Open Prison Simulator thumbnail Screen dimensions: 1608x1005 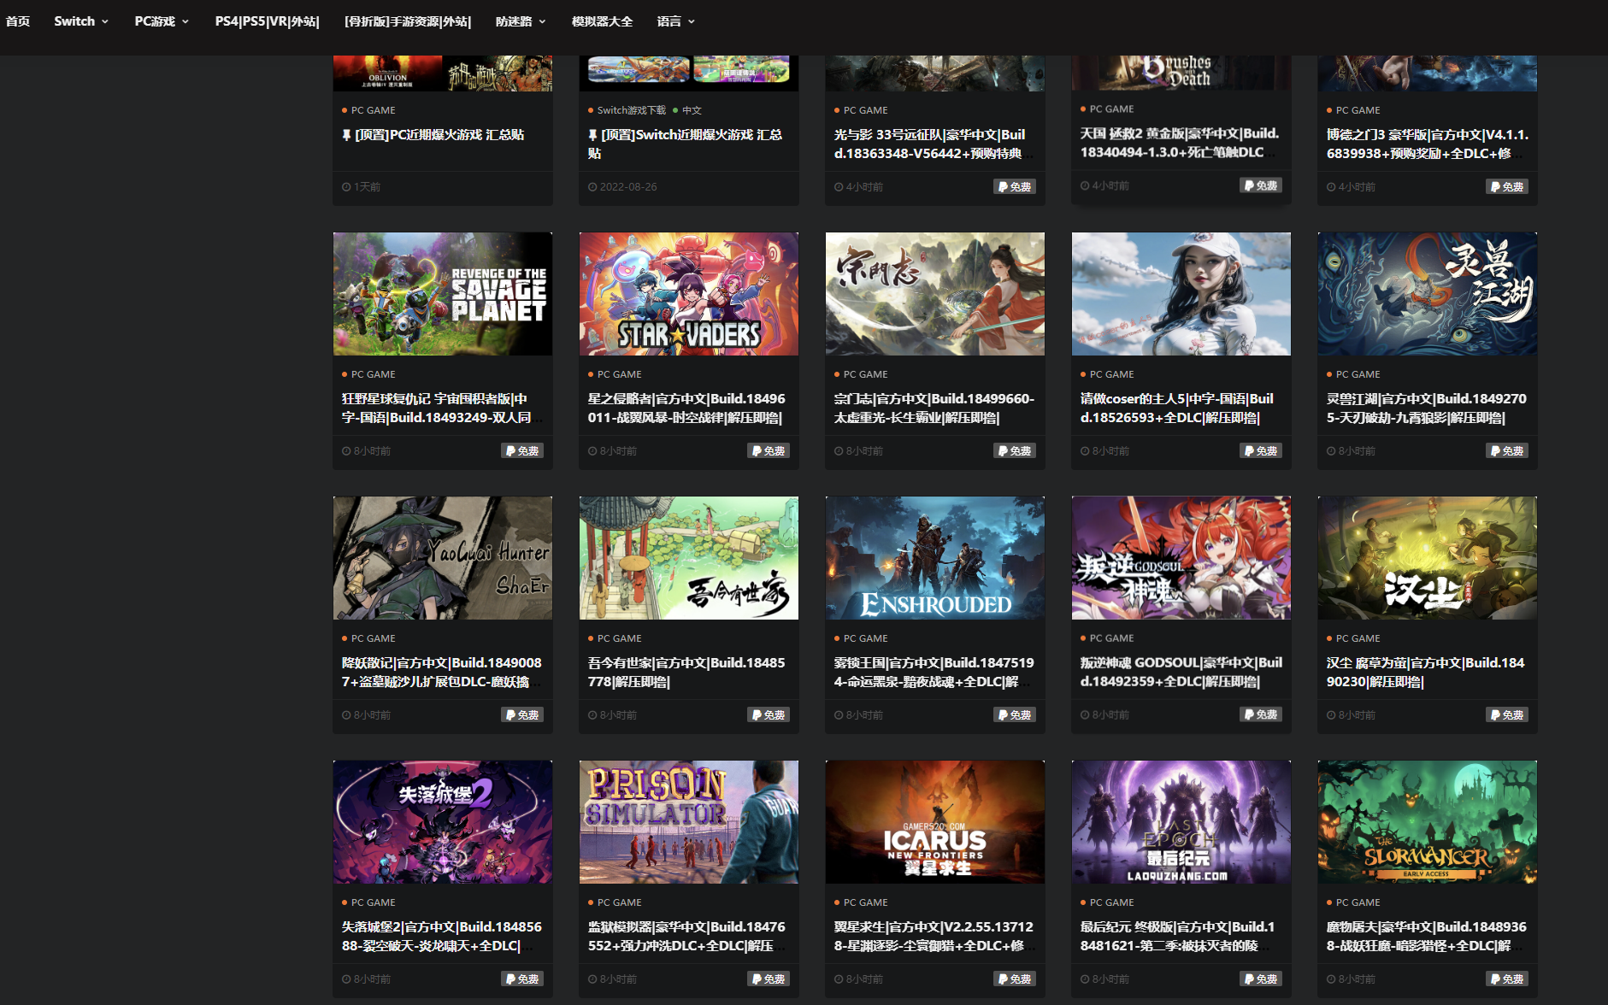pos(689,822)
